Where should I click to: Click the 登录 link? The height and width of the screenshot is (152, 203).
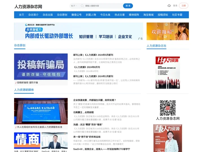tap(175, 6)
